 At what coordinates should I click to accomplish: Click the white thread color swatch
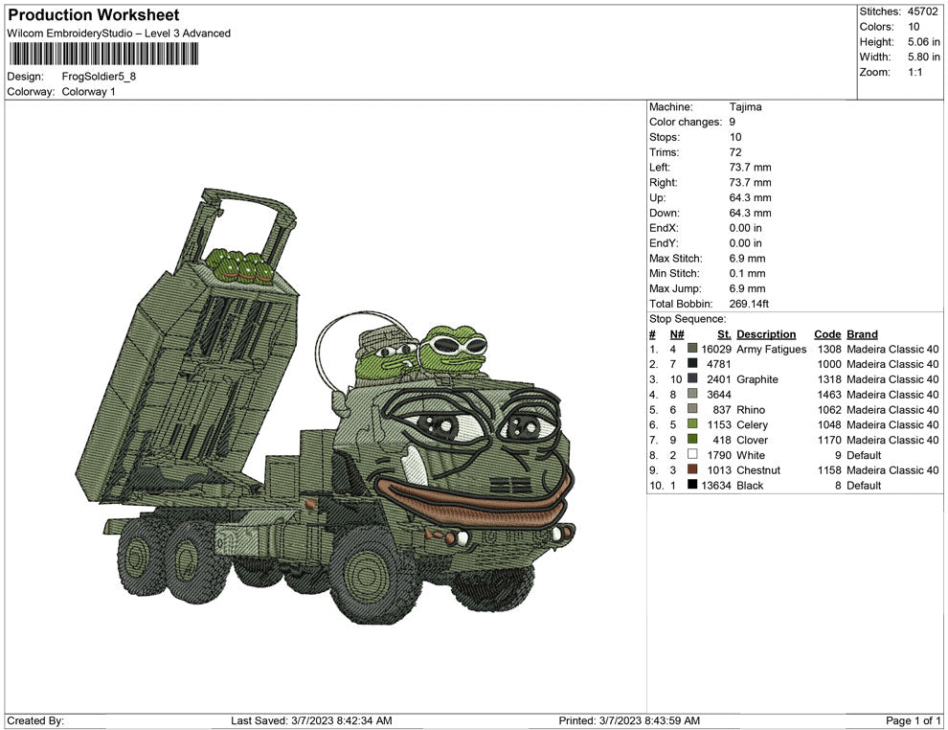(x=692, y=455)
